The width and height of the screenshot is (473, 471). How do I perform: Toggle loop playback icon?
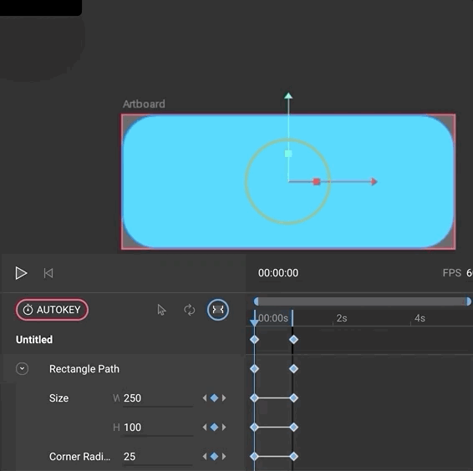[190, 310]
